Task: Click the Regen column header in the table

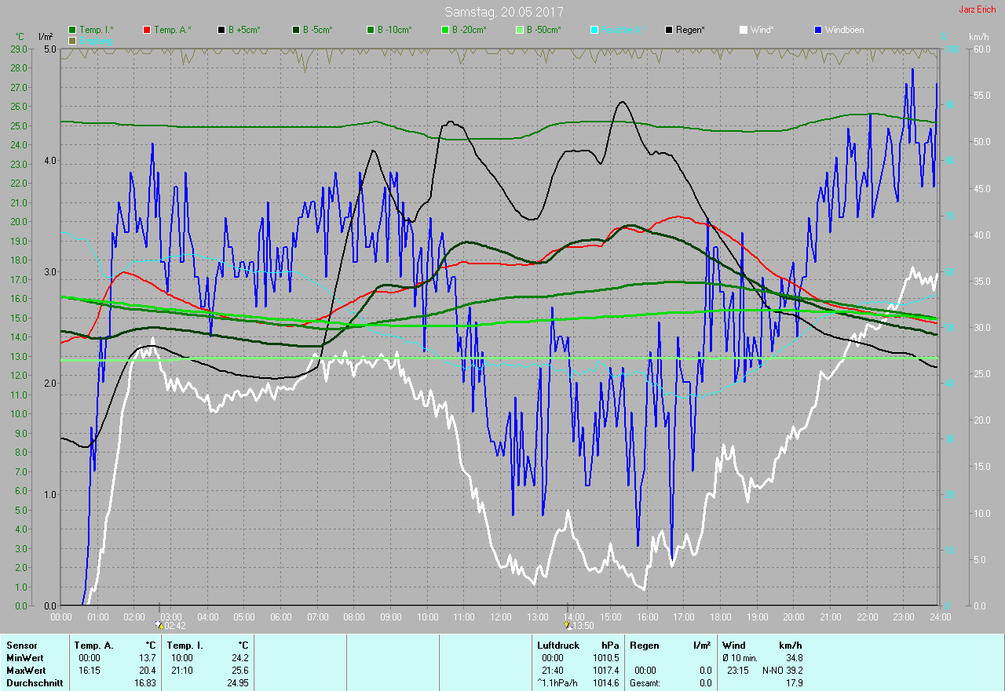Action: [645, 646]
